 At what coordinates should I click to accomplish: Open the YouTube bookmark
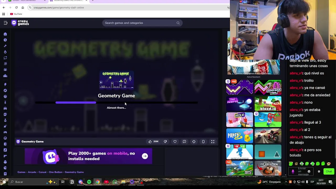[16, 14]
